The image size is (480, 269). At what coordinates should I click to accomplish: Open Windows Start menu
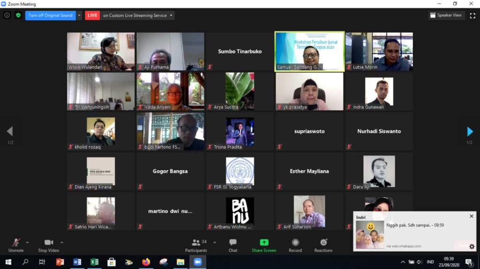point(8,262)
